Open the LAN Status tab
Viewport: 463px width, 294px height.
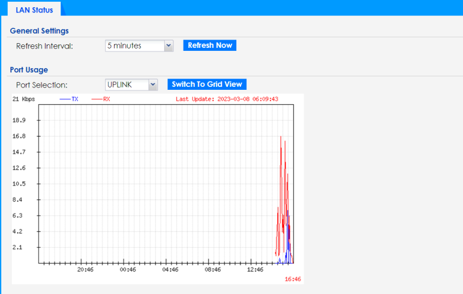pos(34,10)
